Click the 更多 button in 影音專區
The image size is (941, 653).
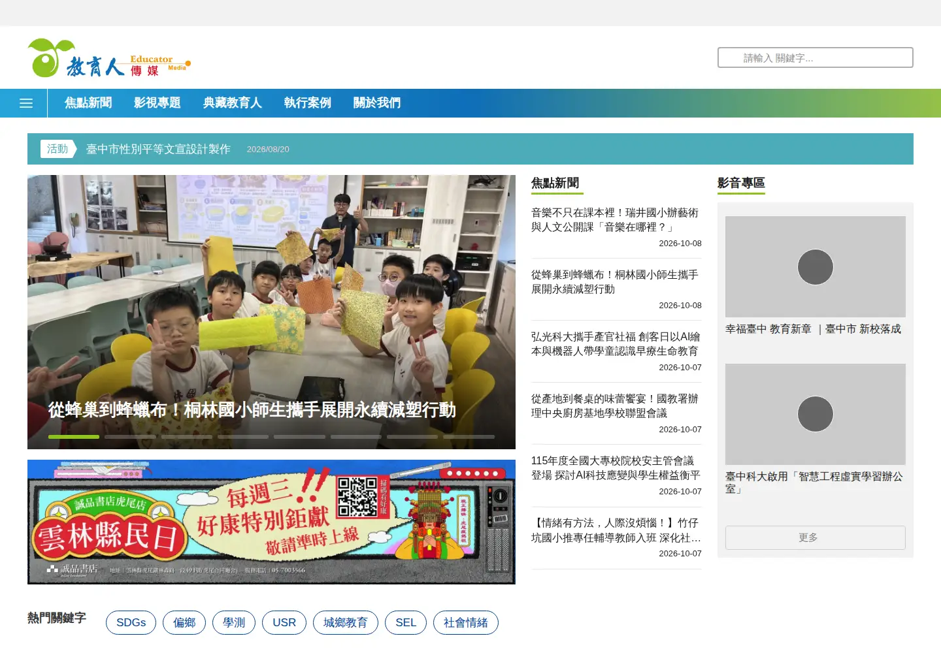pyautogui.click(x=815, y=537)
